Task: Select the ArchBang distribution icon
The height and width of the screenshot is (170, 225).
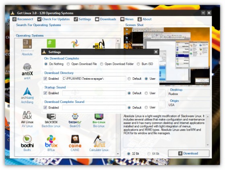Action: click(27, 93)
